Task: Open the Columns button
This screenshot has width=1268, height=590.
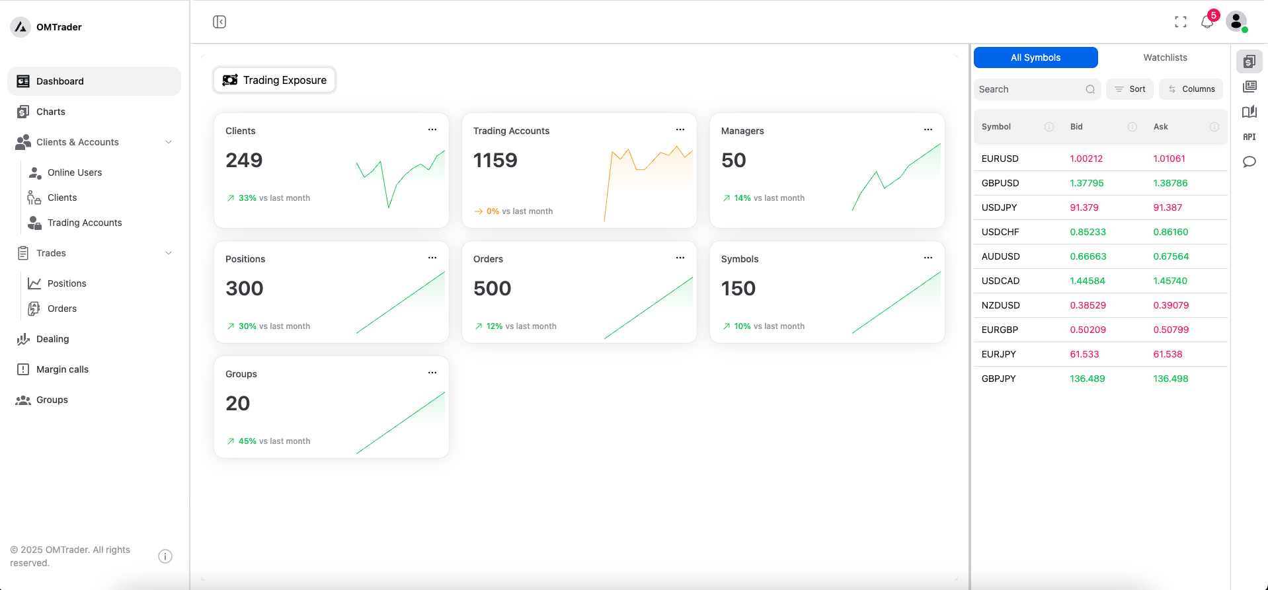Action: coord(1191,89)
